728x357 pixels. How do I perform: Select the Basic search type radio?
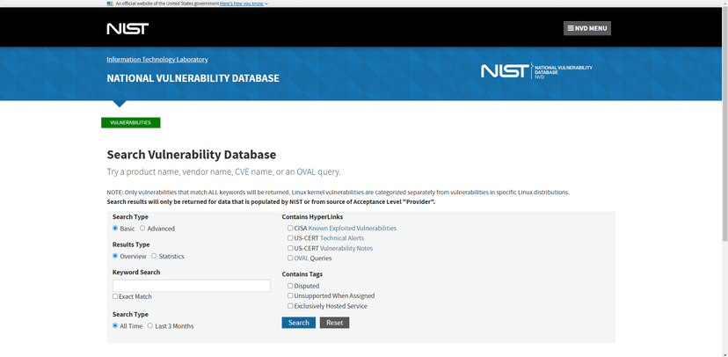click(x=115, y=228)
